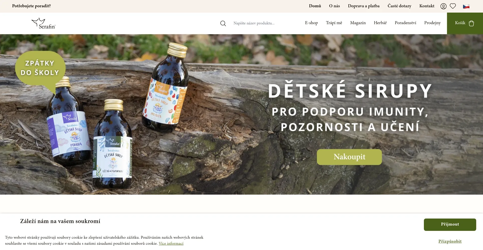Viewport: 483px width, 250px height.
Task: Focus the product name search field
Action: click(264, 23)
